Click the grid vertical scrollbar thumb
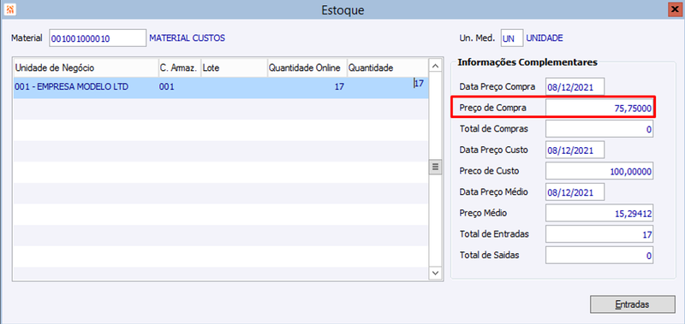 point(435,167)
